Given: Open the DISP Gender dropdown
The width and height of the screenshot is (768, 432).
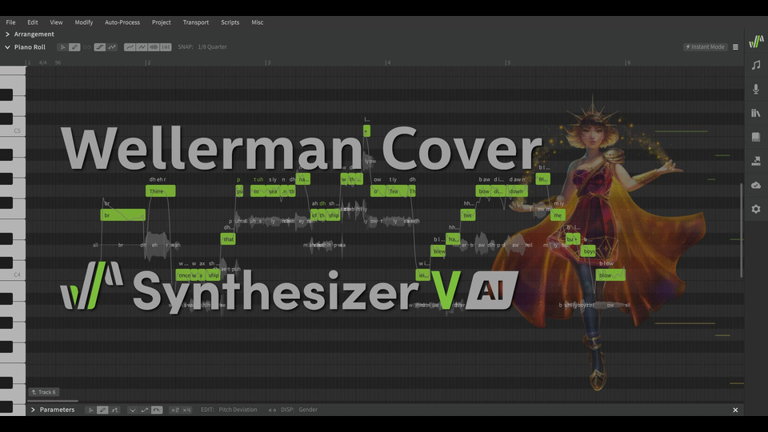Looking at the screenshot, I should tap(308, 410).
